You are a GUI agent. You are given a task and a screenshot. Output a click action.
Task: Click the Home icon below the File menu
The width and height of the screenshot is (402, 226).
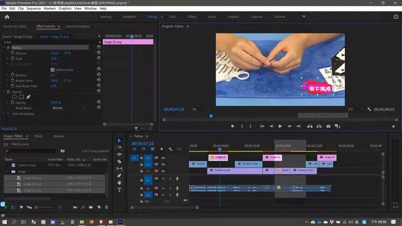[x=7, y=17]
